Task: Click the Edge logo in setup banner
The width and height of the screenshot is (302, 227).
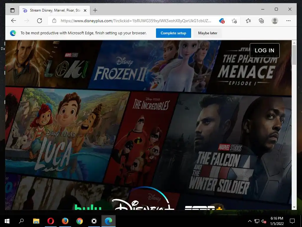Action: coord(13,33)
